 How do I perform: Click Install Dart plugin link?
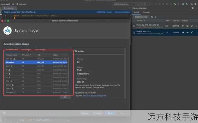(x=104, y=12)
